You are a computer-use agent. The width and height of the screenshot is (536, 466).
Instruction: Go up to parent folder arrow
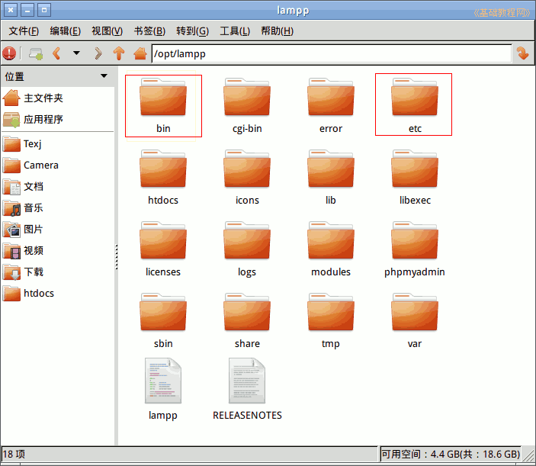(x=119, y=53)
